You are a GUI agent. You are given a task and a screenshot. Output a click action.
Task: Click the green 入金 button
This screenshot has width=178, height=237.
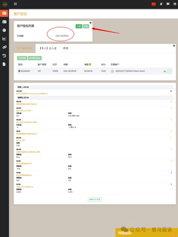pyautogui.click(x=79, y=26)
